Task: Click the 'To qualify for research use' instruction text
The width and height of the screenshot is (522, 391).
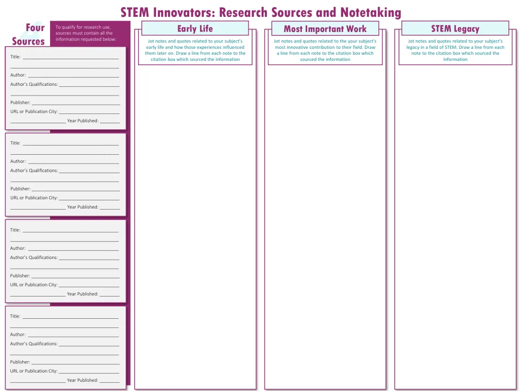Action: (x=86, y=33)
